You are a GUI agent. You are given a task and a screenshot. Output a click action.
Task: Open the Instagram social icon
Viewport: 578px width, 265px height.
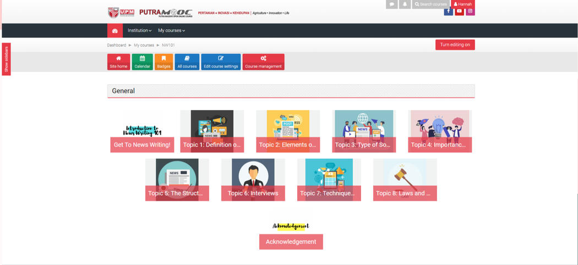(x=470, y=11)
